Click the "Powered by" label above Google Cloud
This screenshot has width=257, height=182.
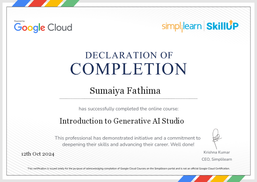point(20,21)
